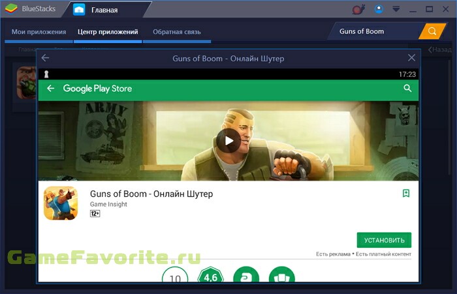Click the Game Insight developer link
The width and height of the screenshot is (457, 294).
(x=108, y=204)
